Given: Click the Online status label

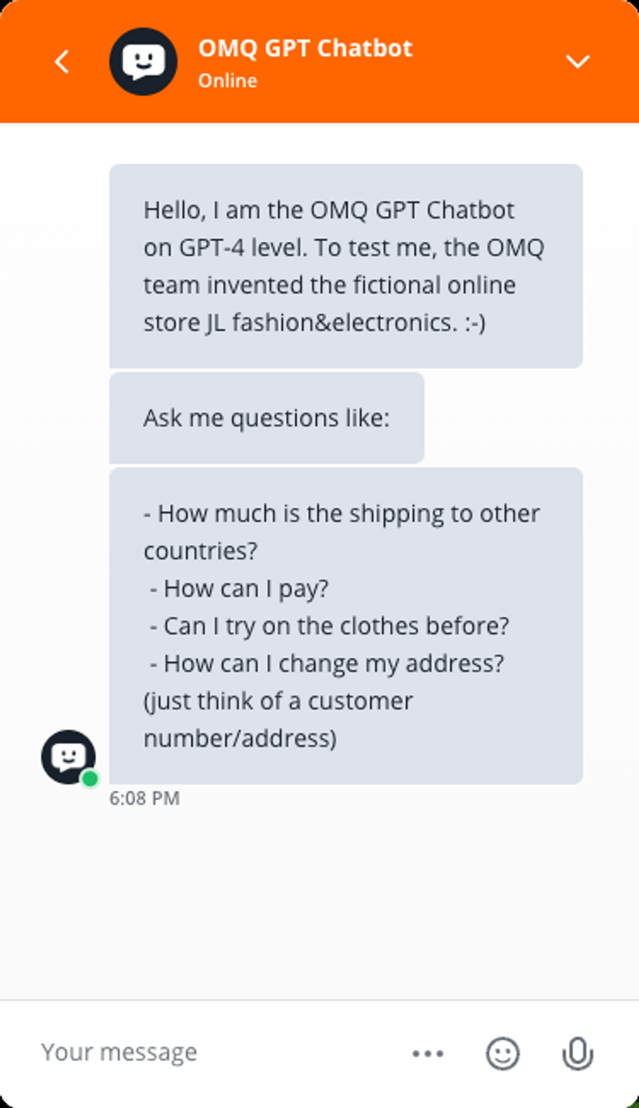Looking at the screenshot, I should click(x=228, y=80).
